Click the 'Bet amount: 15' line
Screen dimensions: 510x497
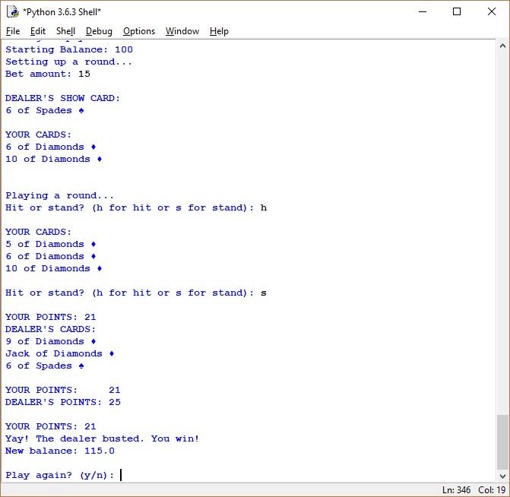pos(48,74)
